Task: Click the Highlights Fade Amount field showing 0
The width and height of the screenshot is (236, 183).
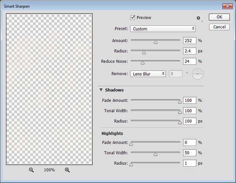Action: (190, 142)
